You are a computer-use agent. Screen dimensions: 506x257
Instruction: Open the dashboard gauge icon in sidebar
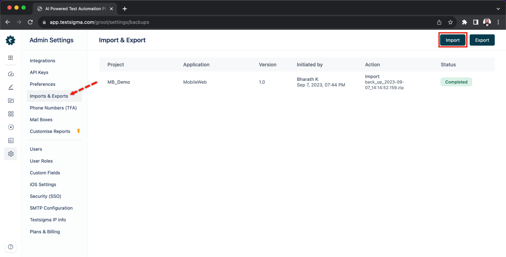pos(11,74)
